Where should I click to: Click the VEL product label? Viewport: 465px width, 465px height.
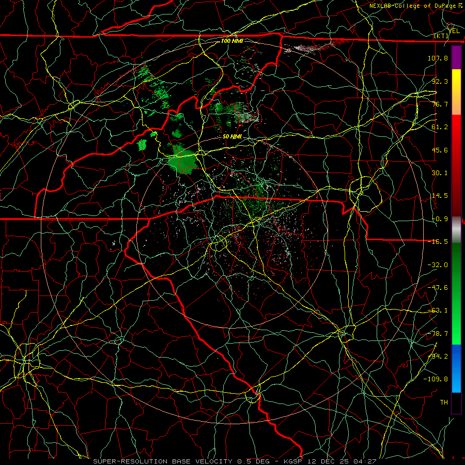[x=454, y=31]
